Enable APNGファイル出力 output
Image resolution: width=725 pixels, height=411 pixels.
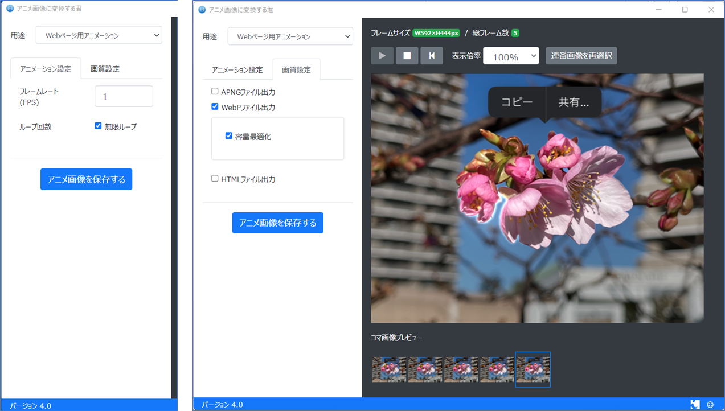[x=215, y=91]
